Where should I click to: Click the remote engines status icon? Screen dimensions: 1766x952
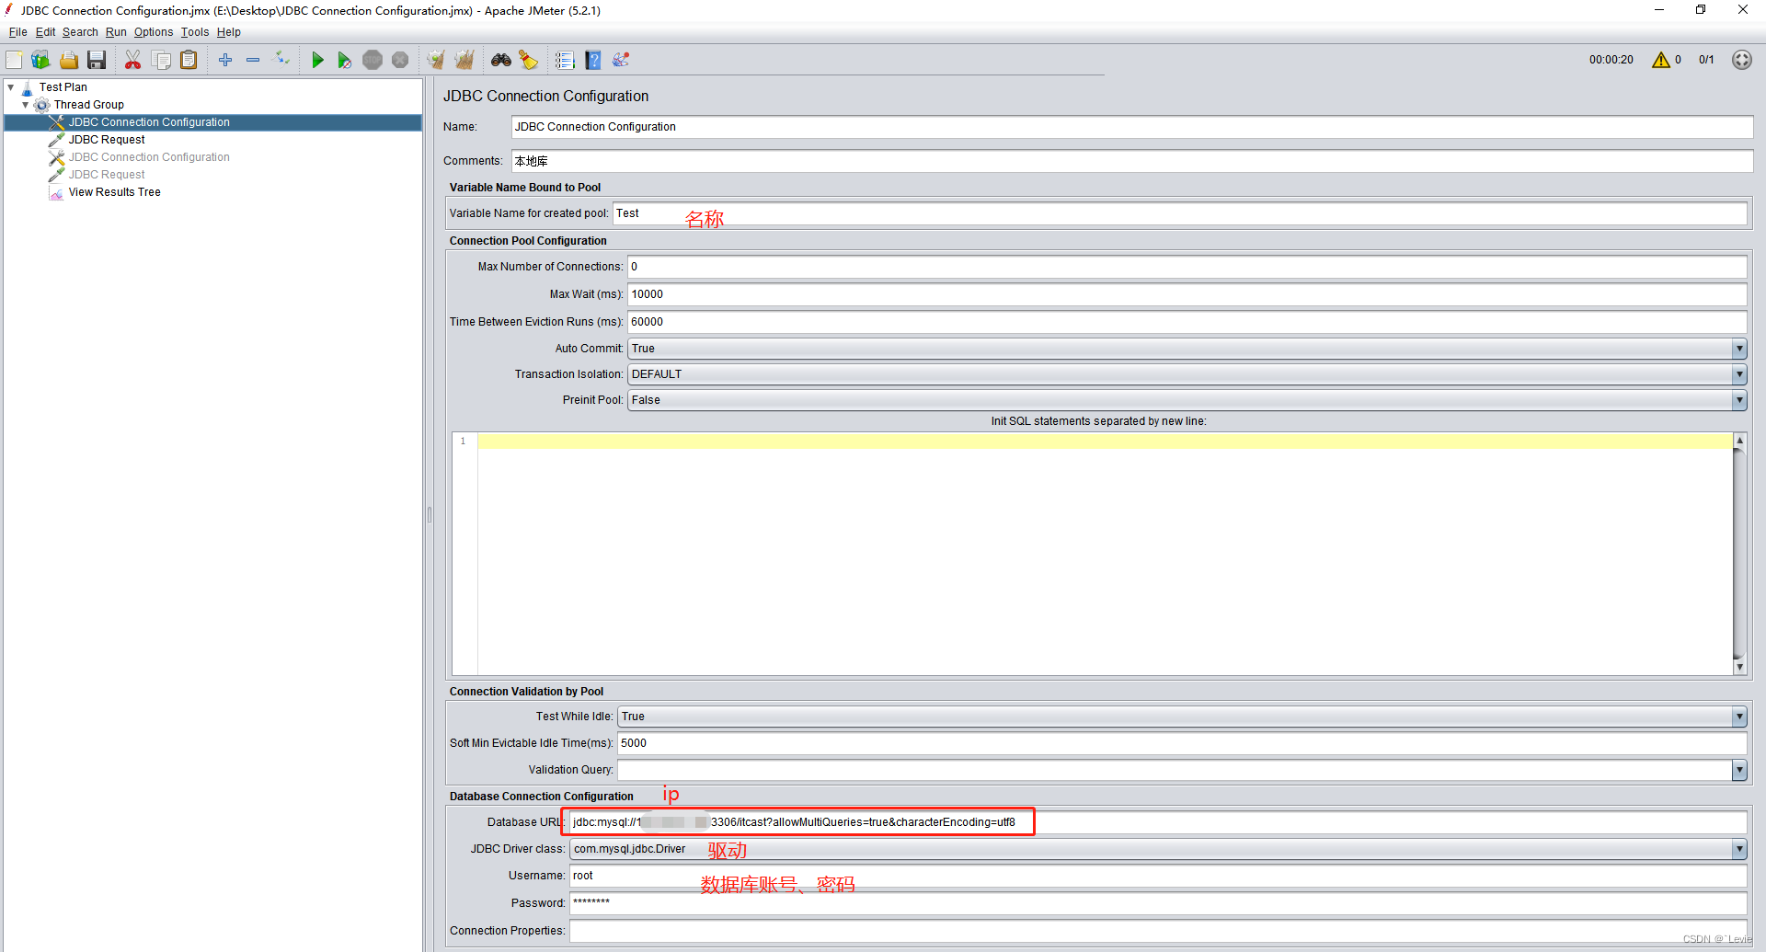(x=1742, y=60)
